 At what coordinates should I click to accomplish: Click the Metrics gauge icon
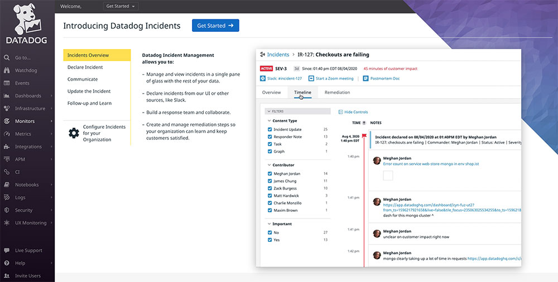point(6,134)
